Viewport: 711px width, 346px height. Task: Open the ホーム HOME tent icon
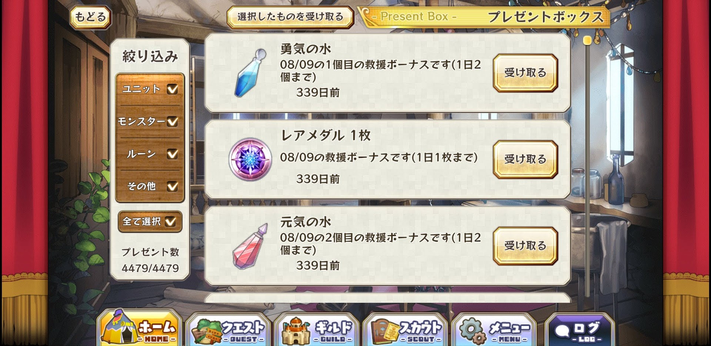pos(139,328)
